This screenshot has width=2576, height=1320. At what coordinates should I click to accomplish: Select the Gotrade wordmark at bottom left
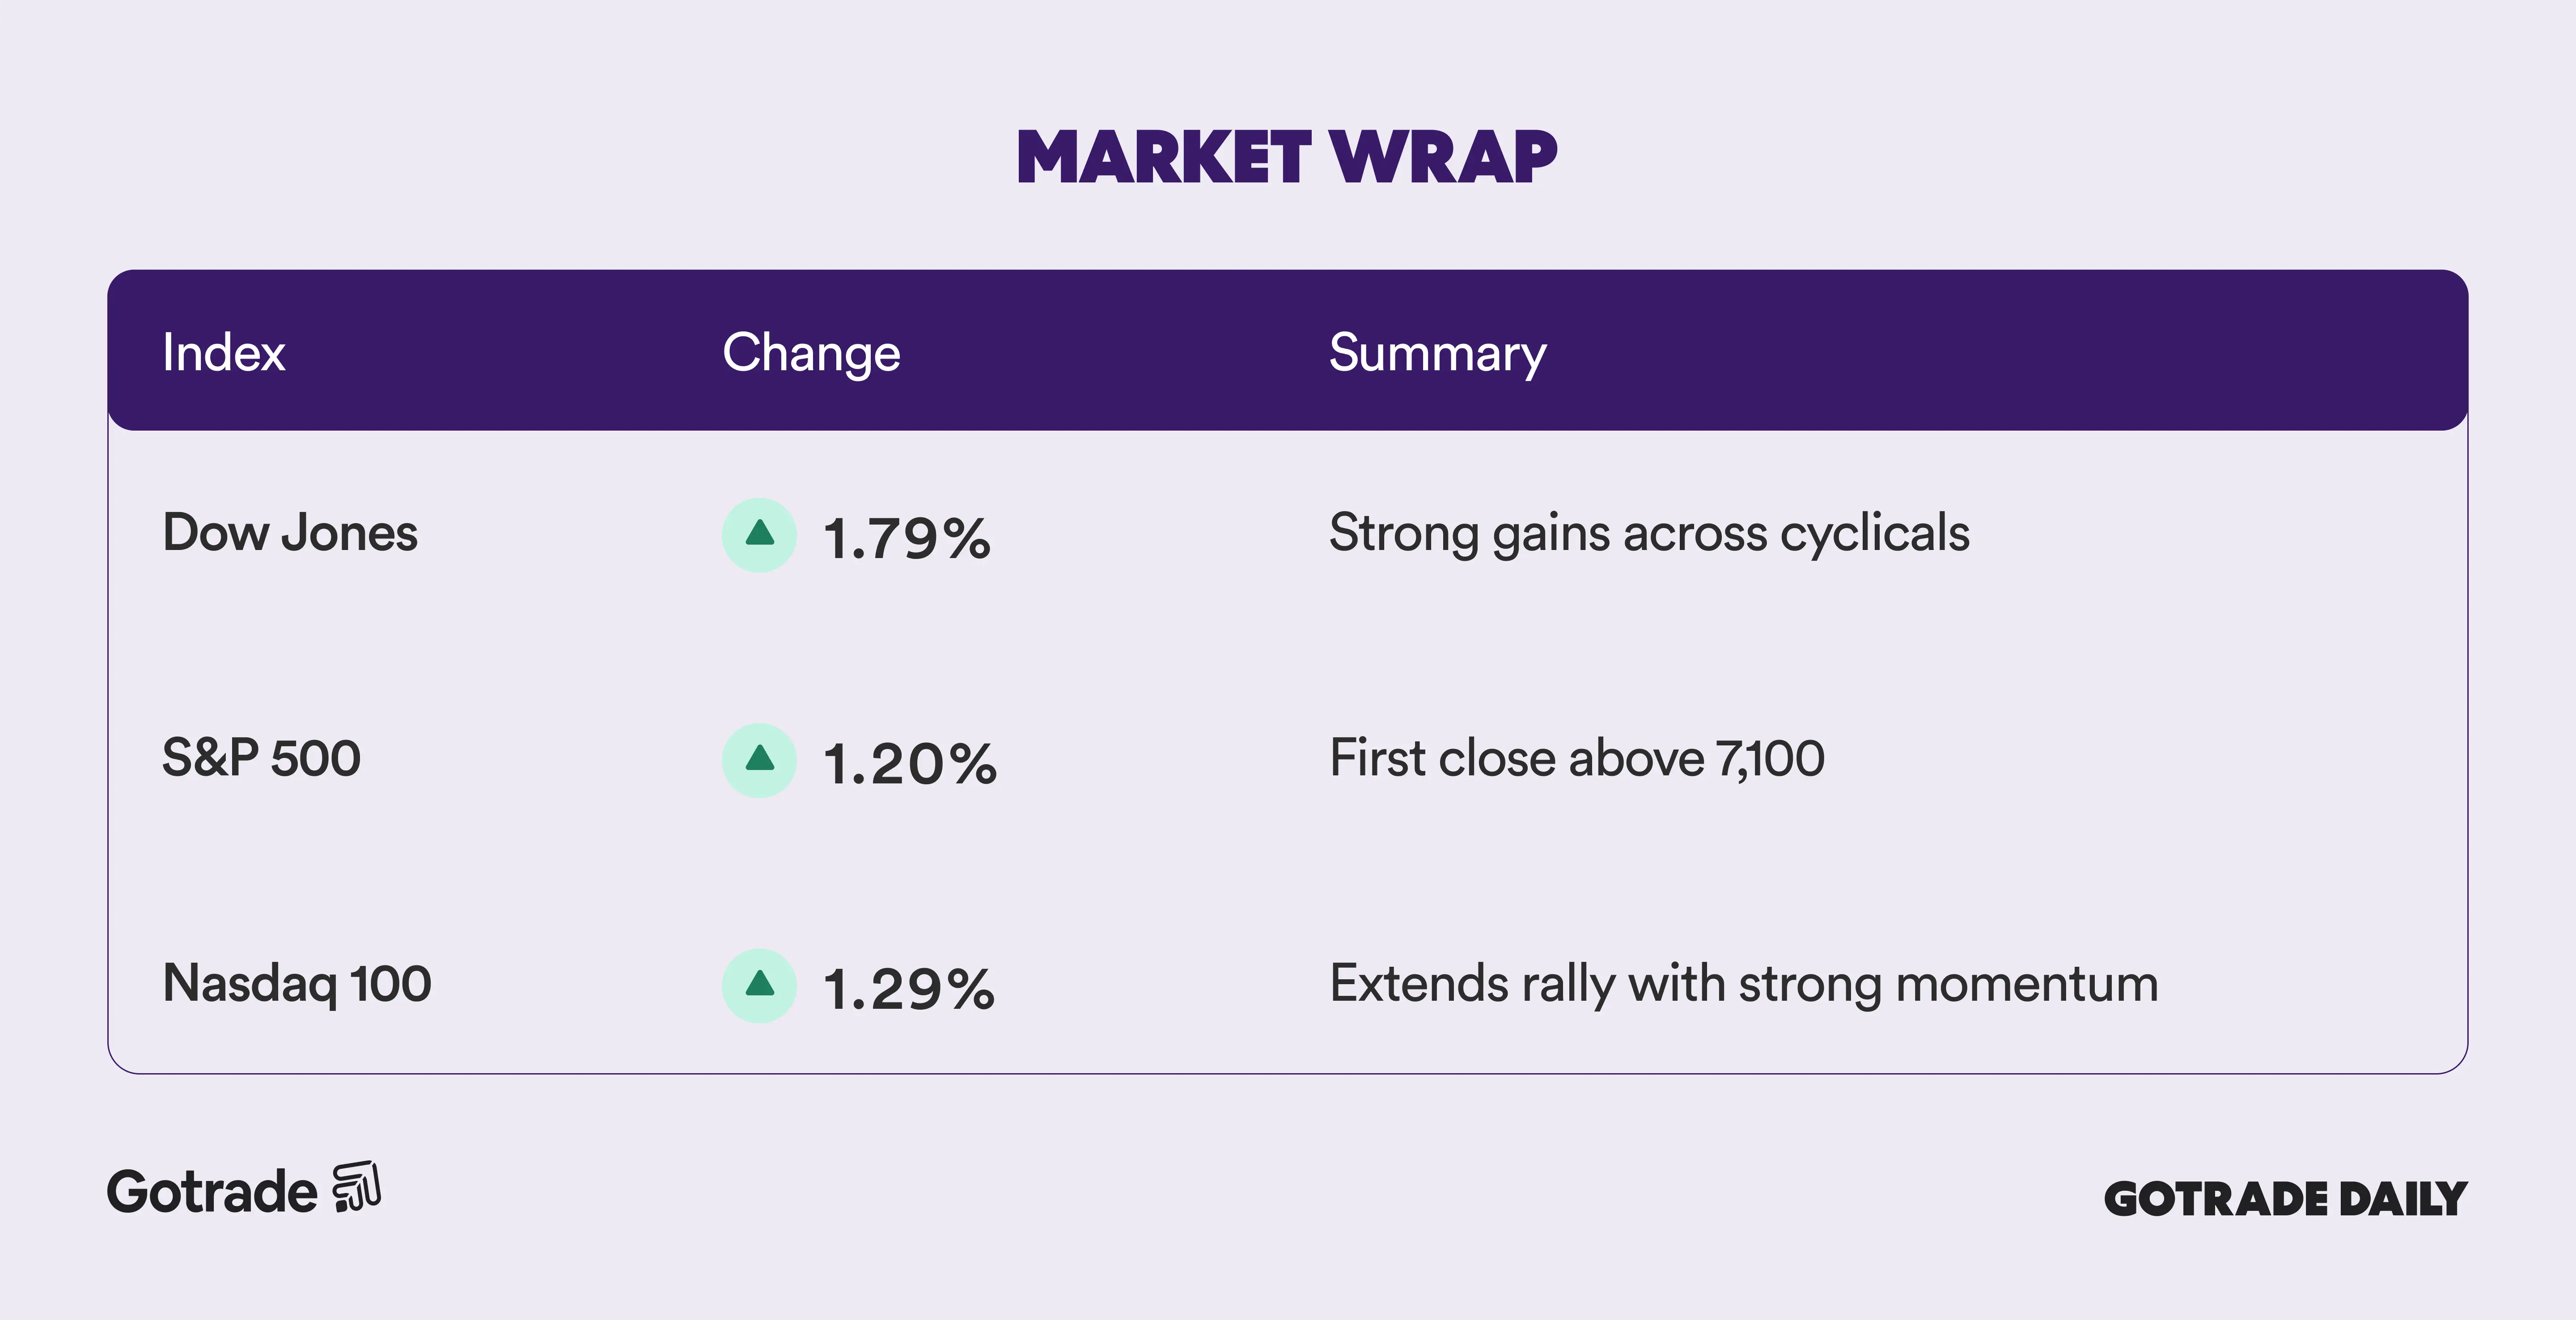tap(212, 1192)
